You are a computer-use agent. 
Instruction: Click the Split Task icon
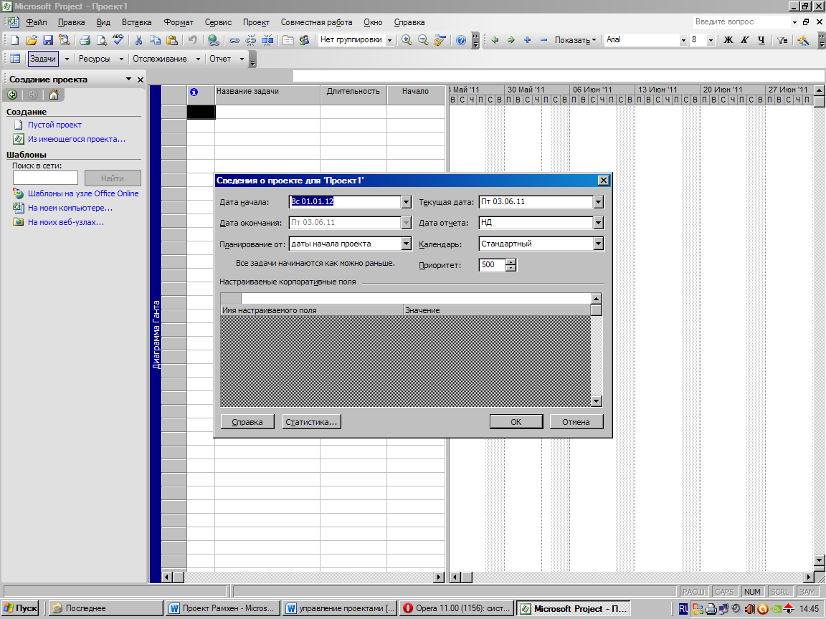(x=267, y=40)
